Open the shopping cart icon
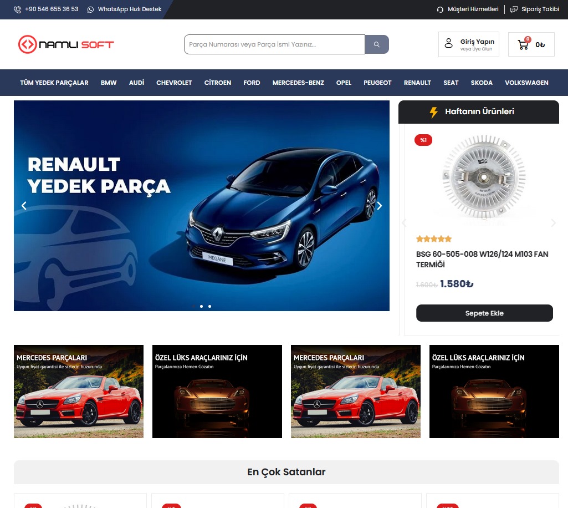The width and height of the screenshot is (568, 508). (524, 44)
